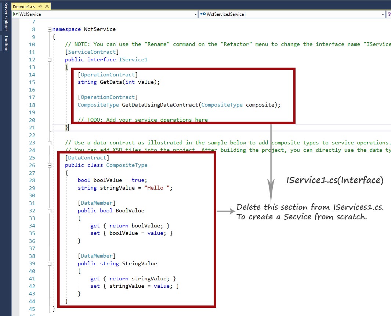Open the WcfService project dropdown
The height and width of the screenshot is (316, 391).
195,14
